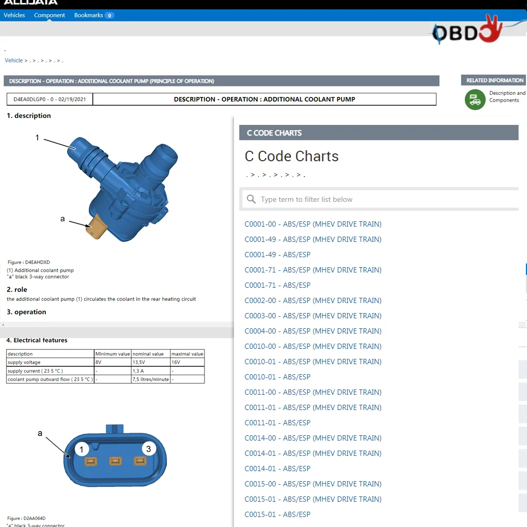The image size is (527, 527).
Task: Open the Vehicles menu
Action: (14, 15)
